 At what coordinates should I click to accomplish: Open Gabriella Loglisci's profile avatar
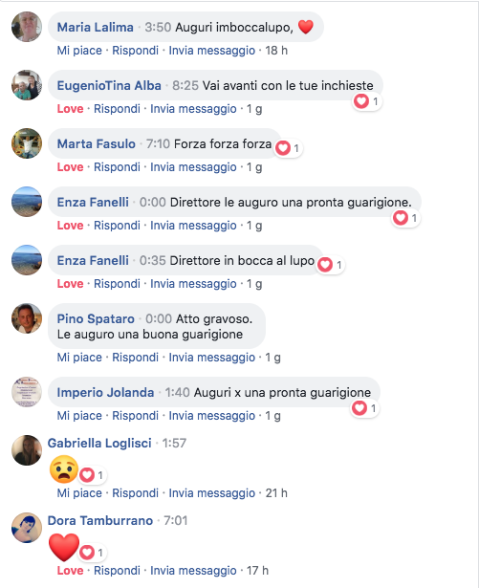point(27,450)
